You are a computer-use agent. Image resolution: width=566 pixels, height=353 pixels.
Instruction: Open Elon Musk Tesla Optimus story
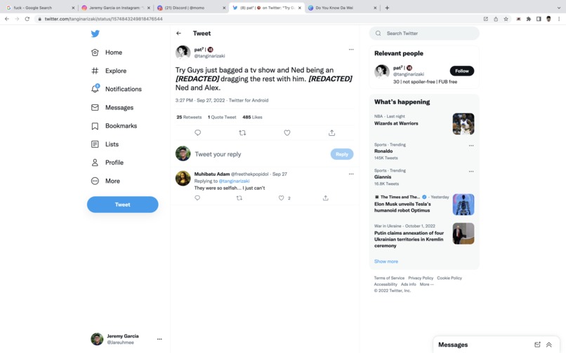tap(402, 207)
